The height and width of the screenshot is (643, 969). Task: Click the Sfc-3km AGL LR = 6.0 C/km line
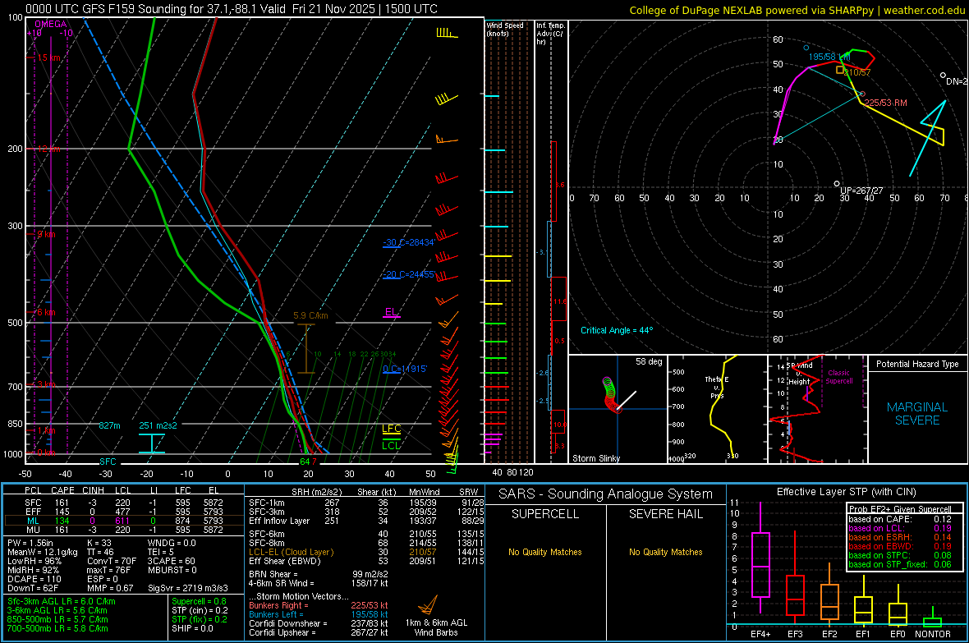pyautogui.click(x=62, y=601)
